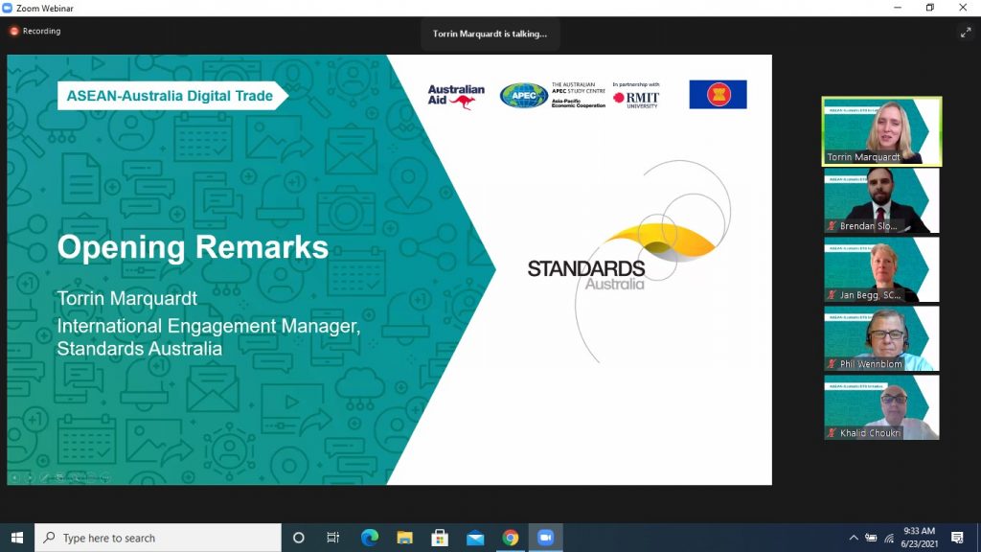This screenshot has height=552, width=981.
Task: Click the Opening Remarks heading
Action: 193,246
